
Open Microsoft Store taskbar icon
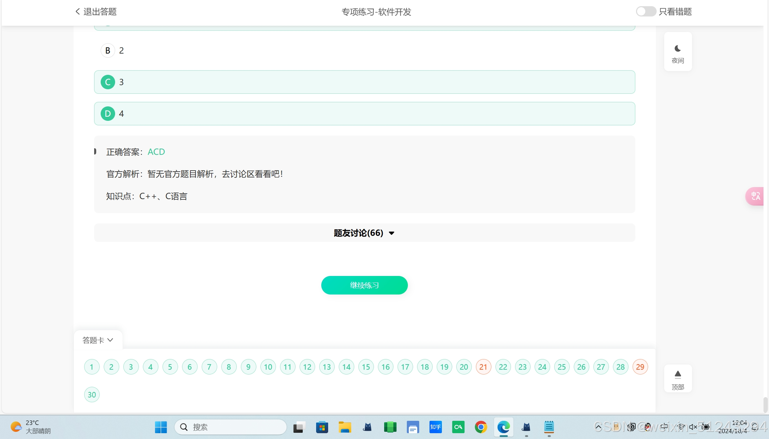pos(322,427)
